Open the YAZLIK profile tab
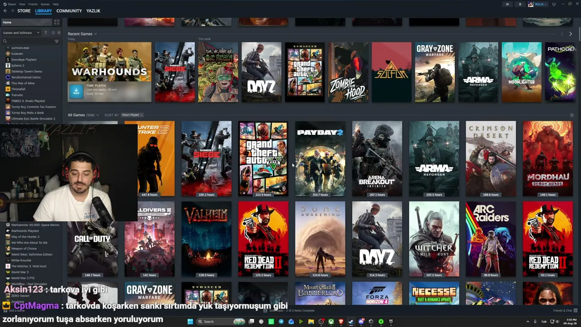Screen dimensions: 581x327 click(93, 11)
